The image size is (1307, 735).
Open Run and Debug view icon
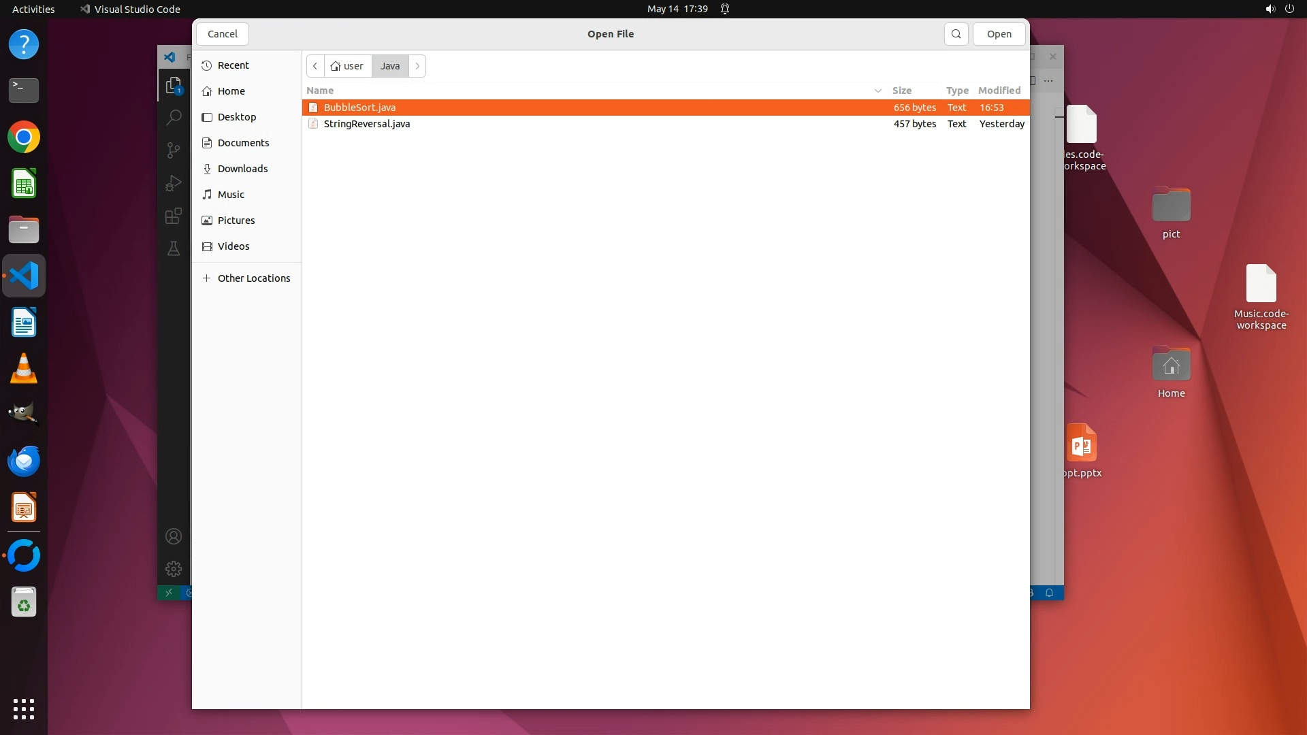(174, 183)
